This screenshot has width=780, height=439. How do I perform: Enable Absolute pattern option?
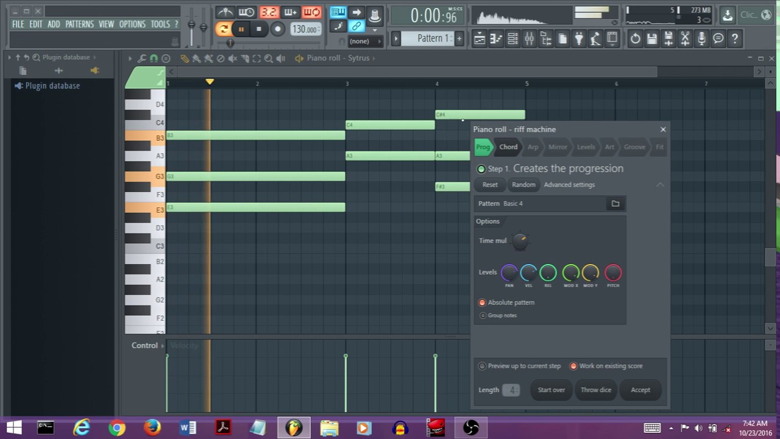(x=482, y=302)
